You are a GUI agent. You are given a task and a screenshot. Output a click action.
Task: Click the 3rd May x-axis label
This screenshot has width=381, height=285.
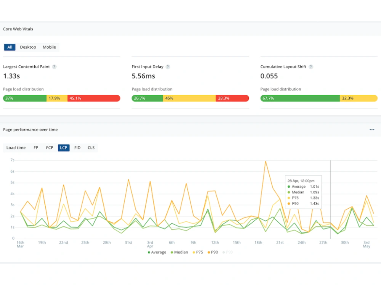[367, 244]
